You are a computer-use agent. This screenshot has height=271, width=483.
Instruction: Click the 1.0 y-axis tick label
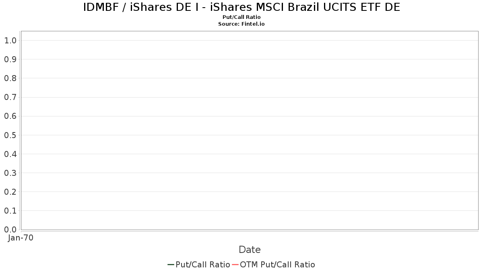(x=10, y=40)
